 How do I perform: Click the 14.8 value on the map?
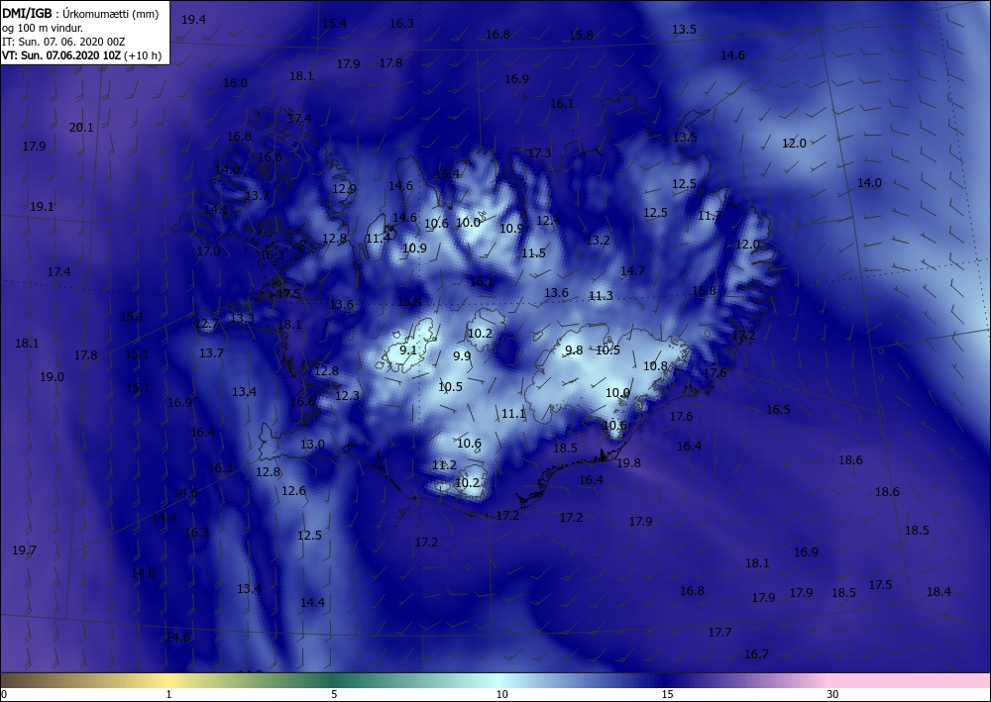pyautogui.click(x=143, y=573)
